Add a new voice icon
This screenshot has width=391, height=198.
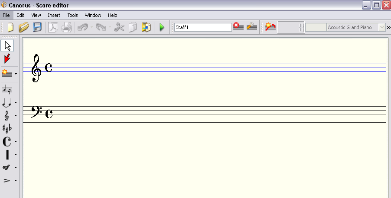point(270,27)
